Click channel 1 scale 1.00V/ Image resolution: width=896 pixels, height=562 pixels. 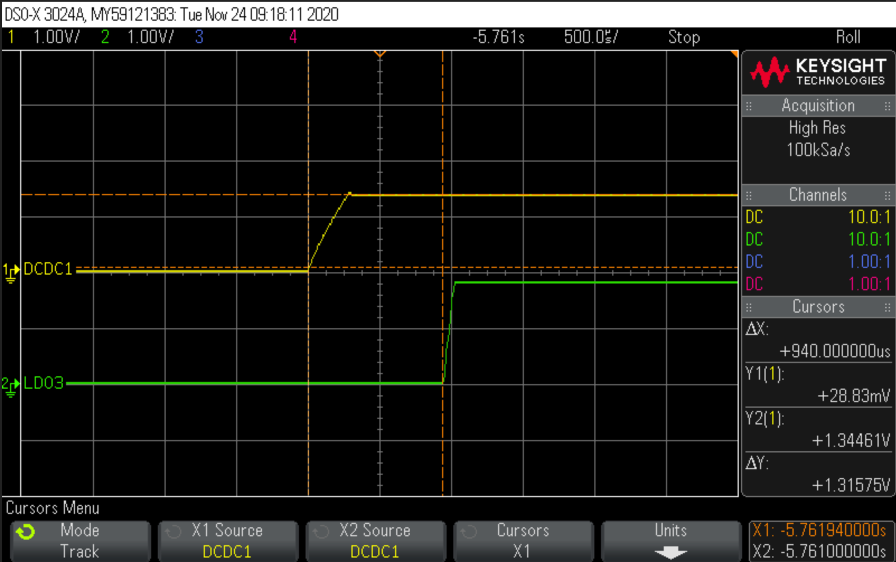tap(57, 37)
